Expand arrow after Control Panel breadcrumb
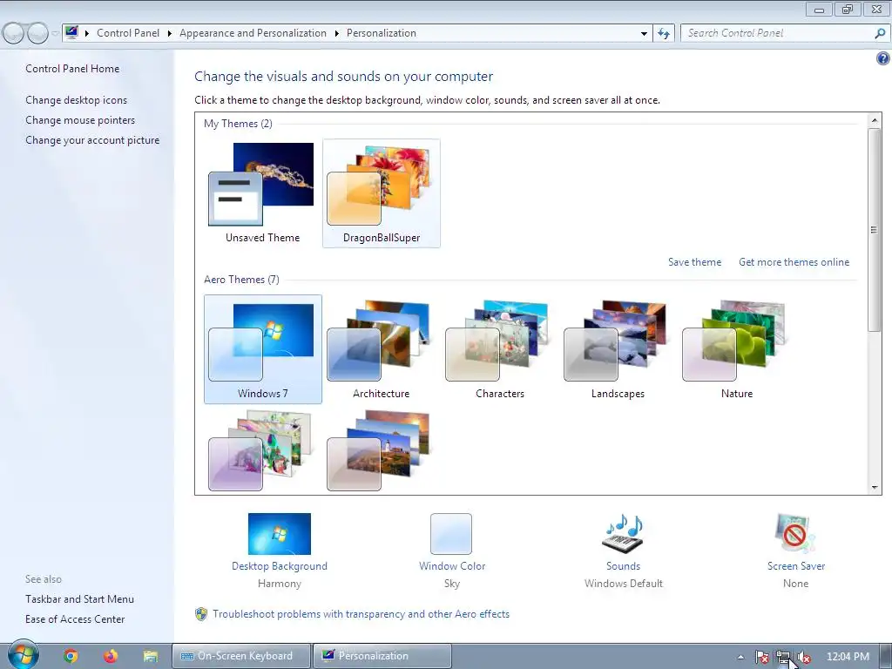The width and height of the screenshot is (892, 669). point(170,34)
